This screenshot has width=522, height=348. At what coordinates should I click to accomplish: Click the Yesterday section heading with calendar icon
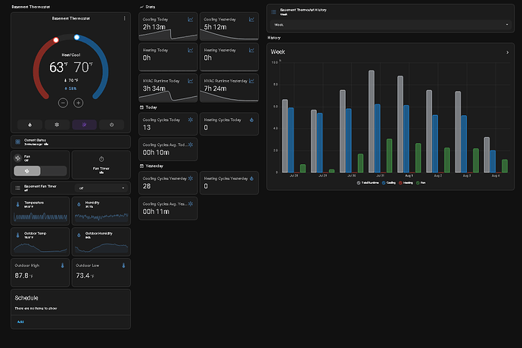[x=151, y=166]
